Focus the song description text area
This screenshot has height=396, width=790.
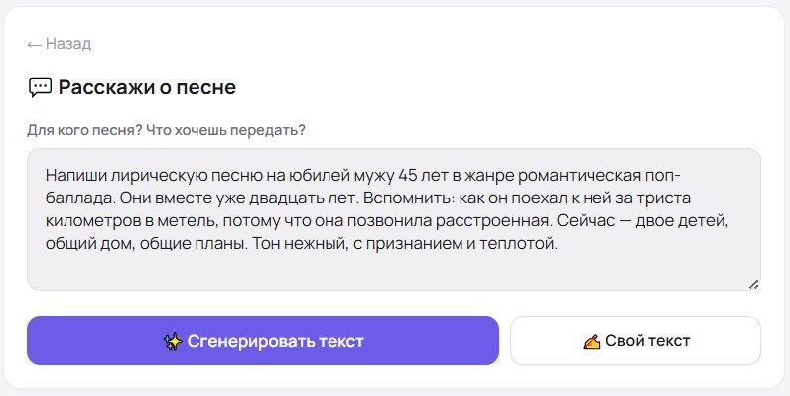click(393, 219)
